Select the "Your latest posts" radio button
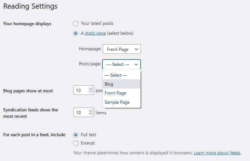Viewport: 250px width, 161px height. [x=76, y=24]
